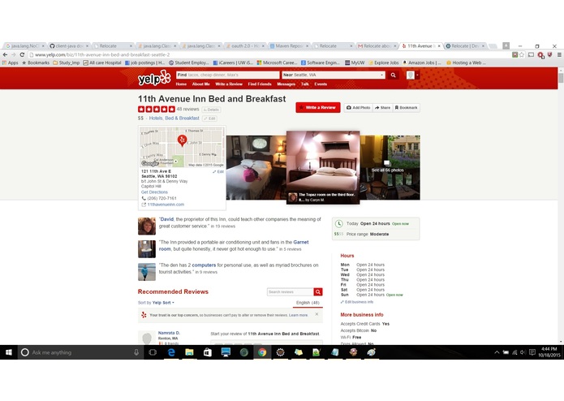
Task: Open the Chrome menu icon
Action: 559,54
